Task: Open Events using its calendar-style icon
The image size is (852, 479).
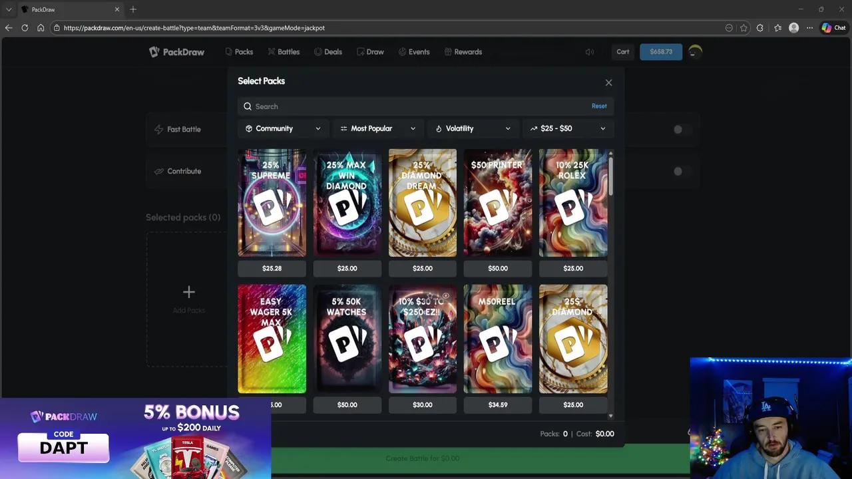Action: [x=402, y=51]
